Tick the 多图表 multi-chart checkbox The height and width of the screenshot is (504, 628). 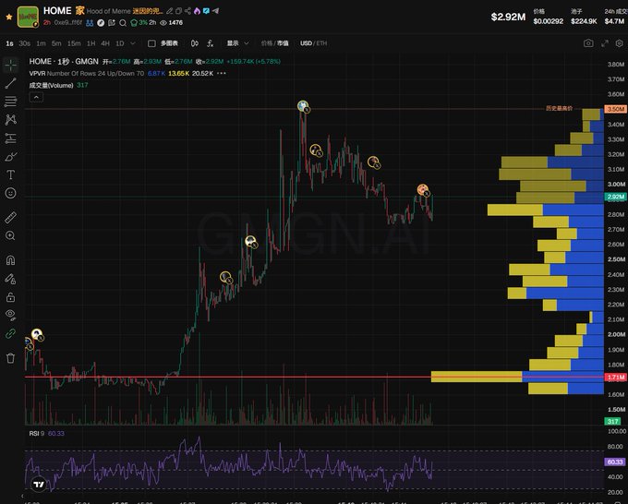[151, 43]
